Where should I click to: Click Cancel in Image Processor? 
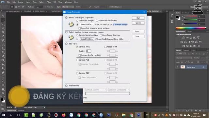(138, 23)
